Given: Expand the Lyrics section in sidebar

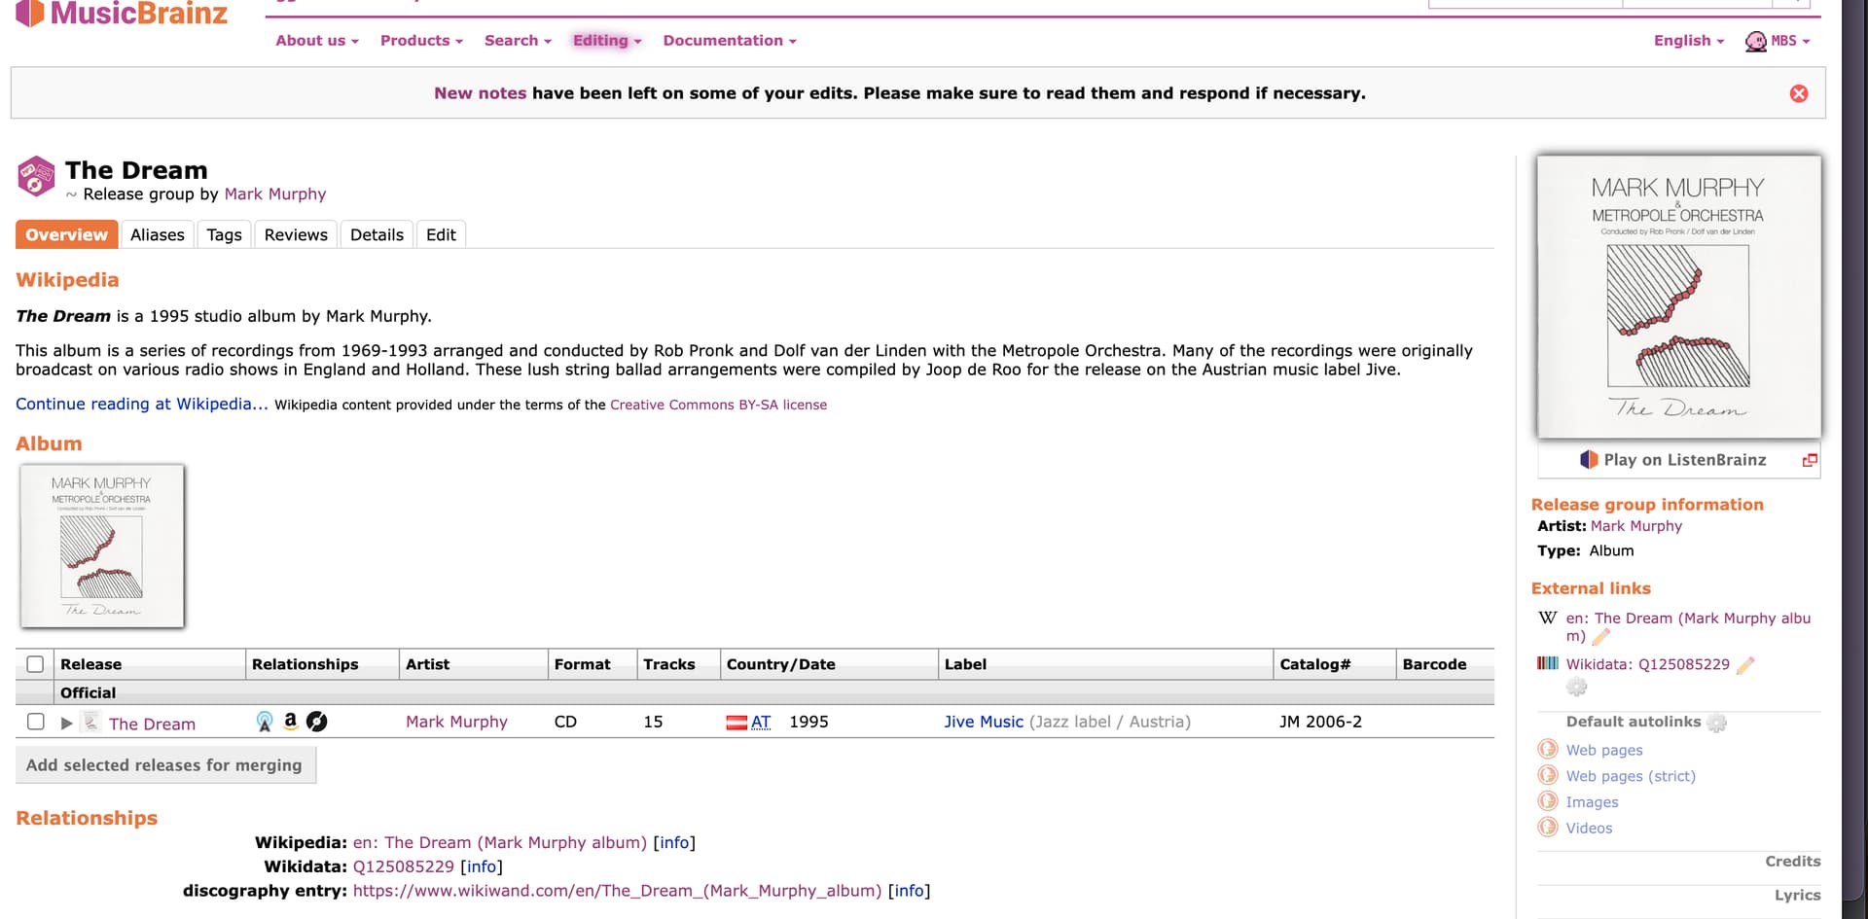Looking at the screenshot, I should (1797, 896).
